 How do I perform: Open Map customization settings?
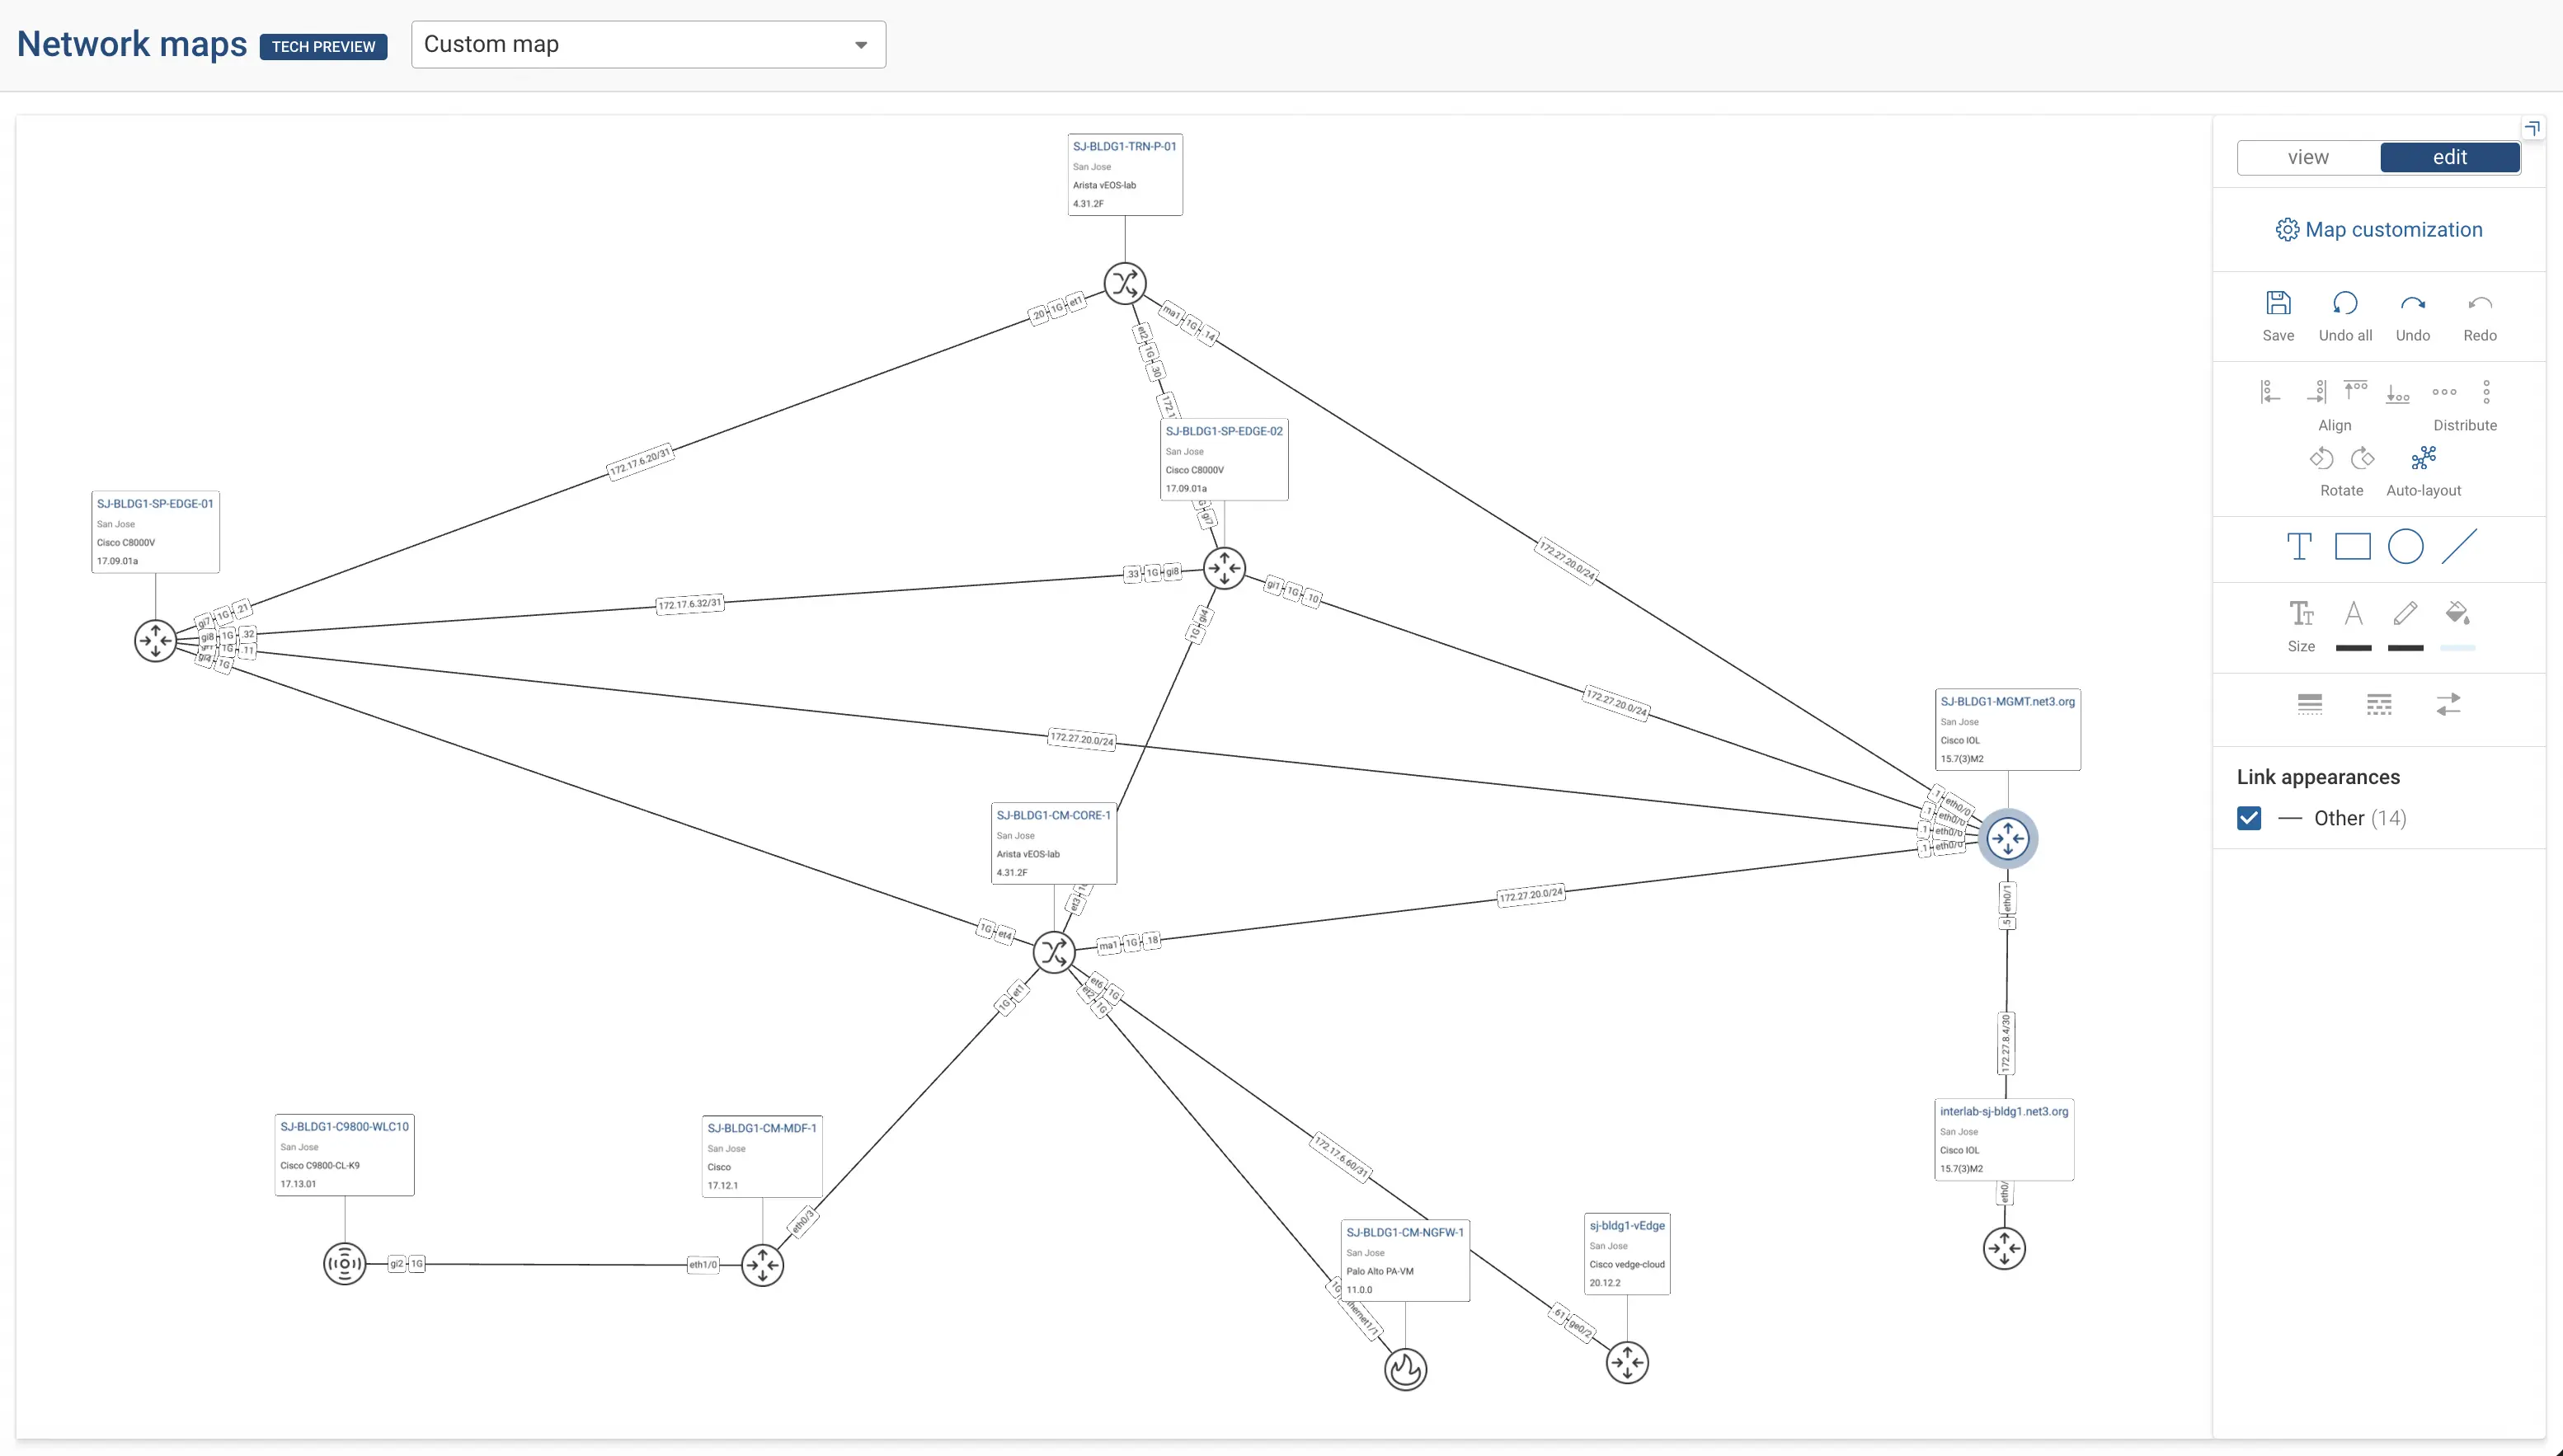[x=2379, y=230]
